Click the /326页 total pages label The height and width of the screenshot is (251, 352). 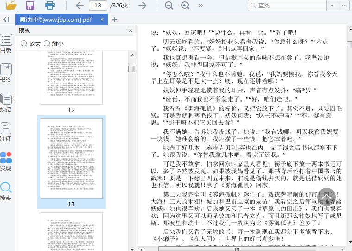click(x=119, y=6)
